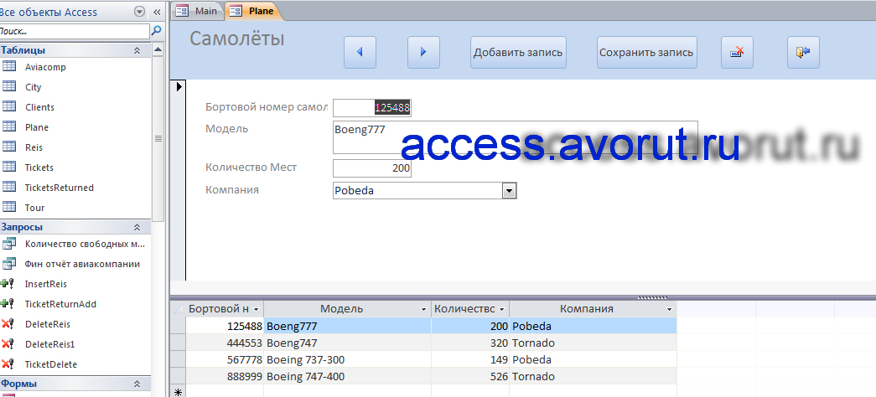
Task: Switch to the Main tab
Action: 197,11
